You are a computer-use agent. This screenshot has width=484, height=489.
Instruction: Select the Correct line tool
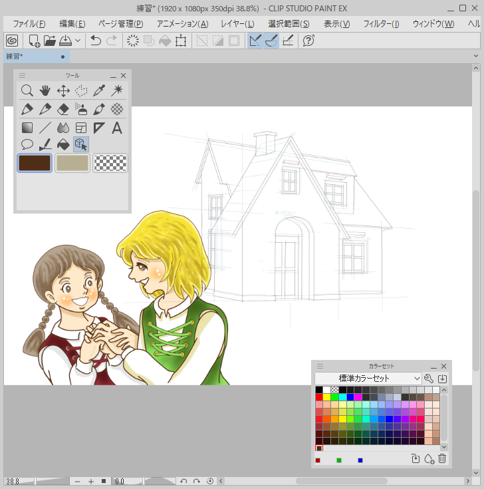pyautogui.click(x=45, y=144)
